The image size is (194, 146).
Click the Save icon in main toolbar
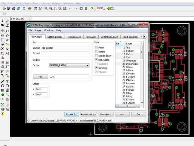[9, 8]
